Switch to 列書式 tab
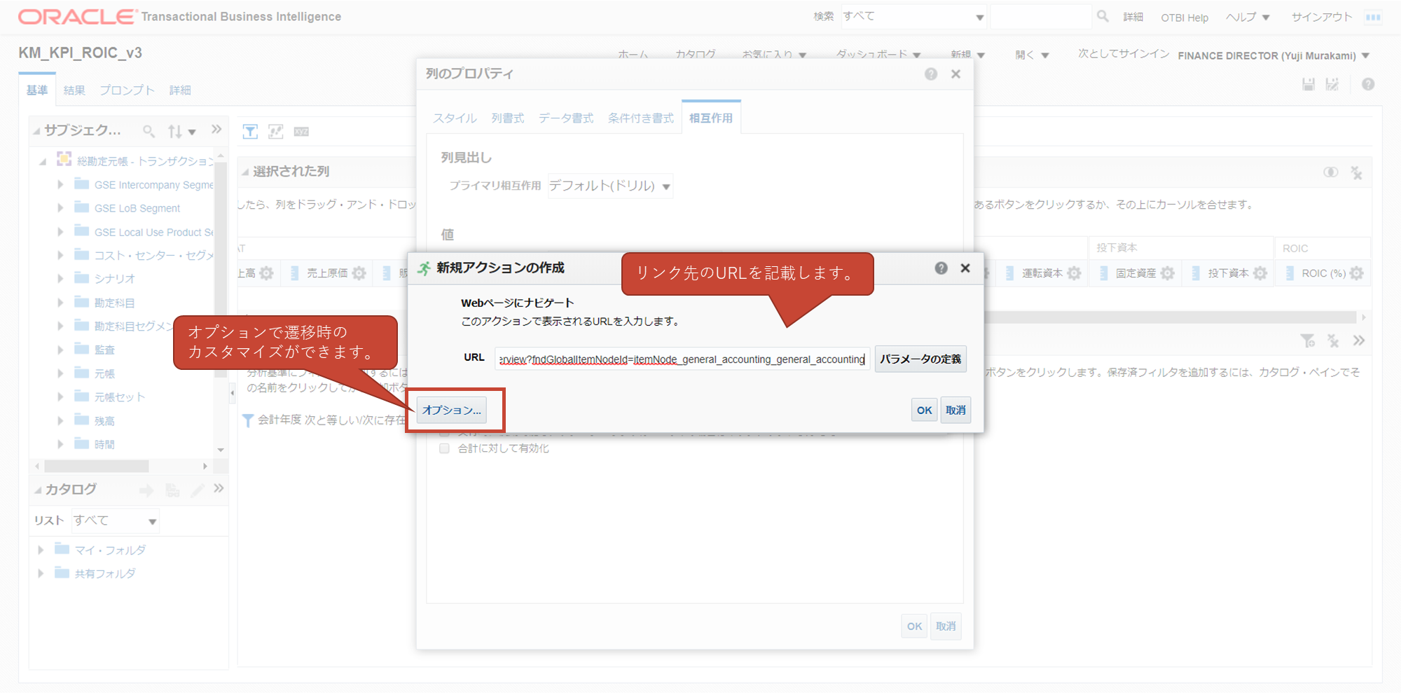 point(508,118)
